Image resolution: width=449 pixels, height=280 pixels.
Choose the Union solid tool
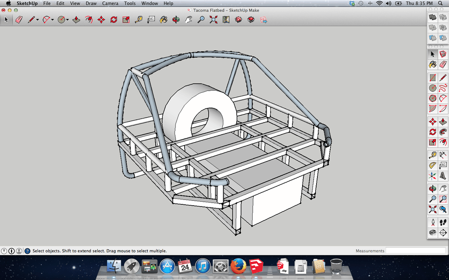433,28
